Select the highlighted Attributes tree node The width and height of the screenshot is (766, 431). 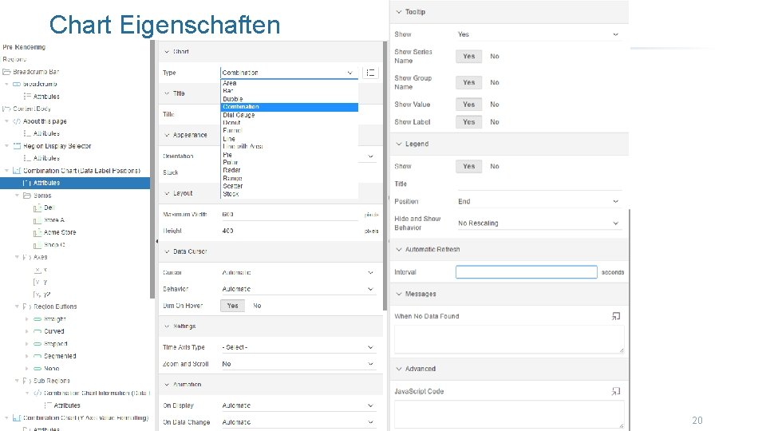pyautogui.click(x=75, y=183)
